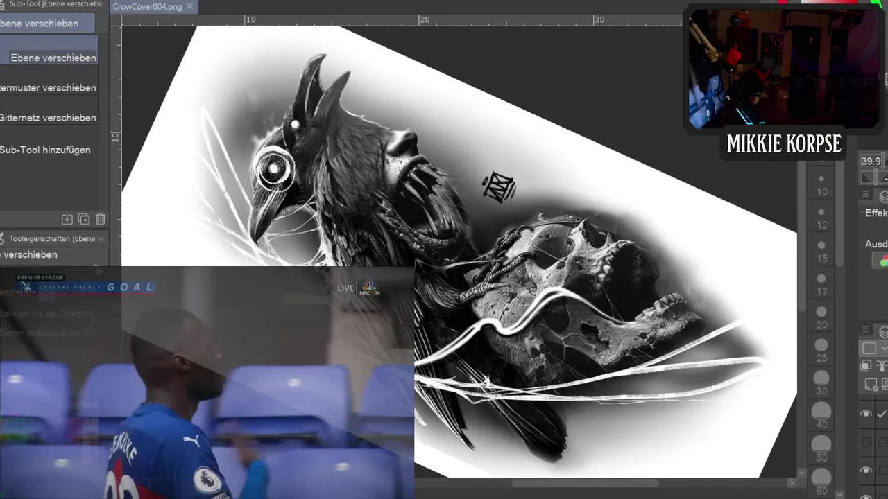
Task: Click the layer property icon above Effekt
Action: 883,196
